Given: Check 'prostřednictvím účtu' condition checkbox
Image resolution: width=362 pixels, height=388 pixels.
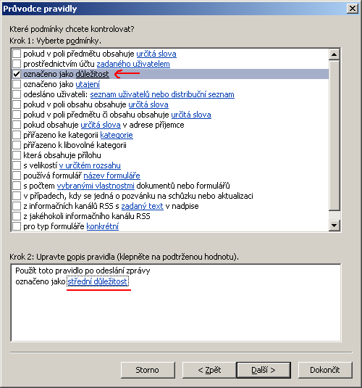Looking at the screenshot, I should pos(17,64).
